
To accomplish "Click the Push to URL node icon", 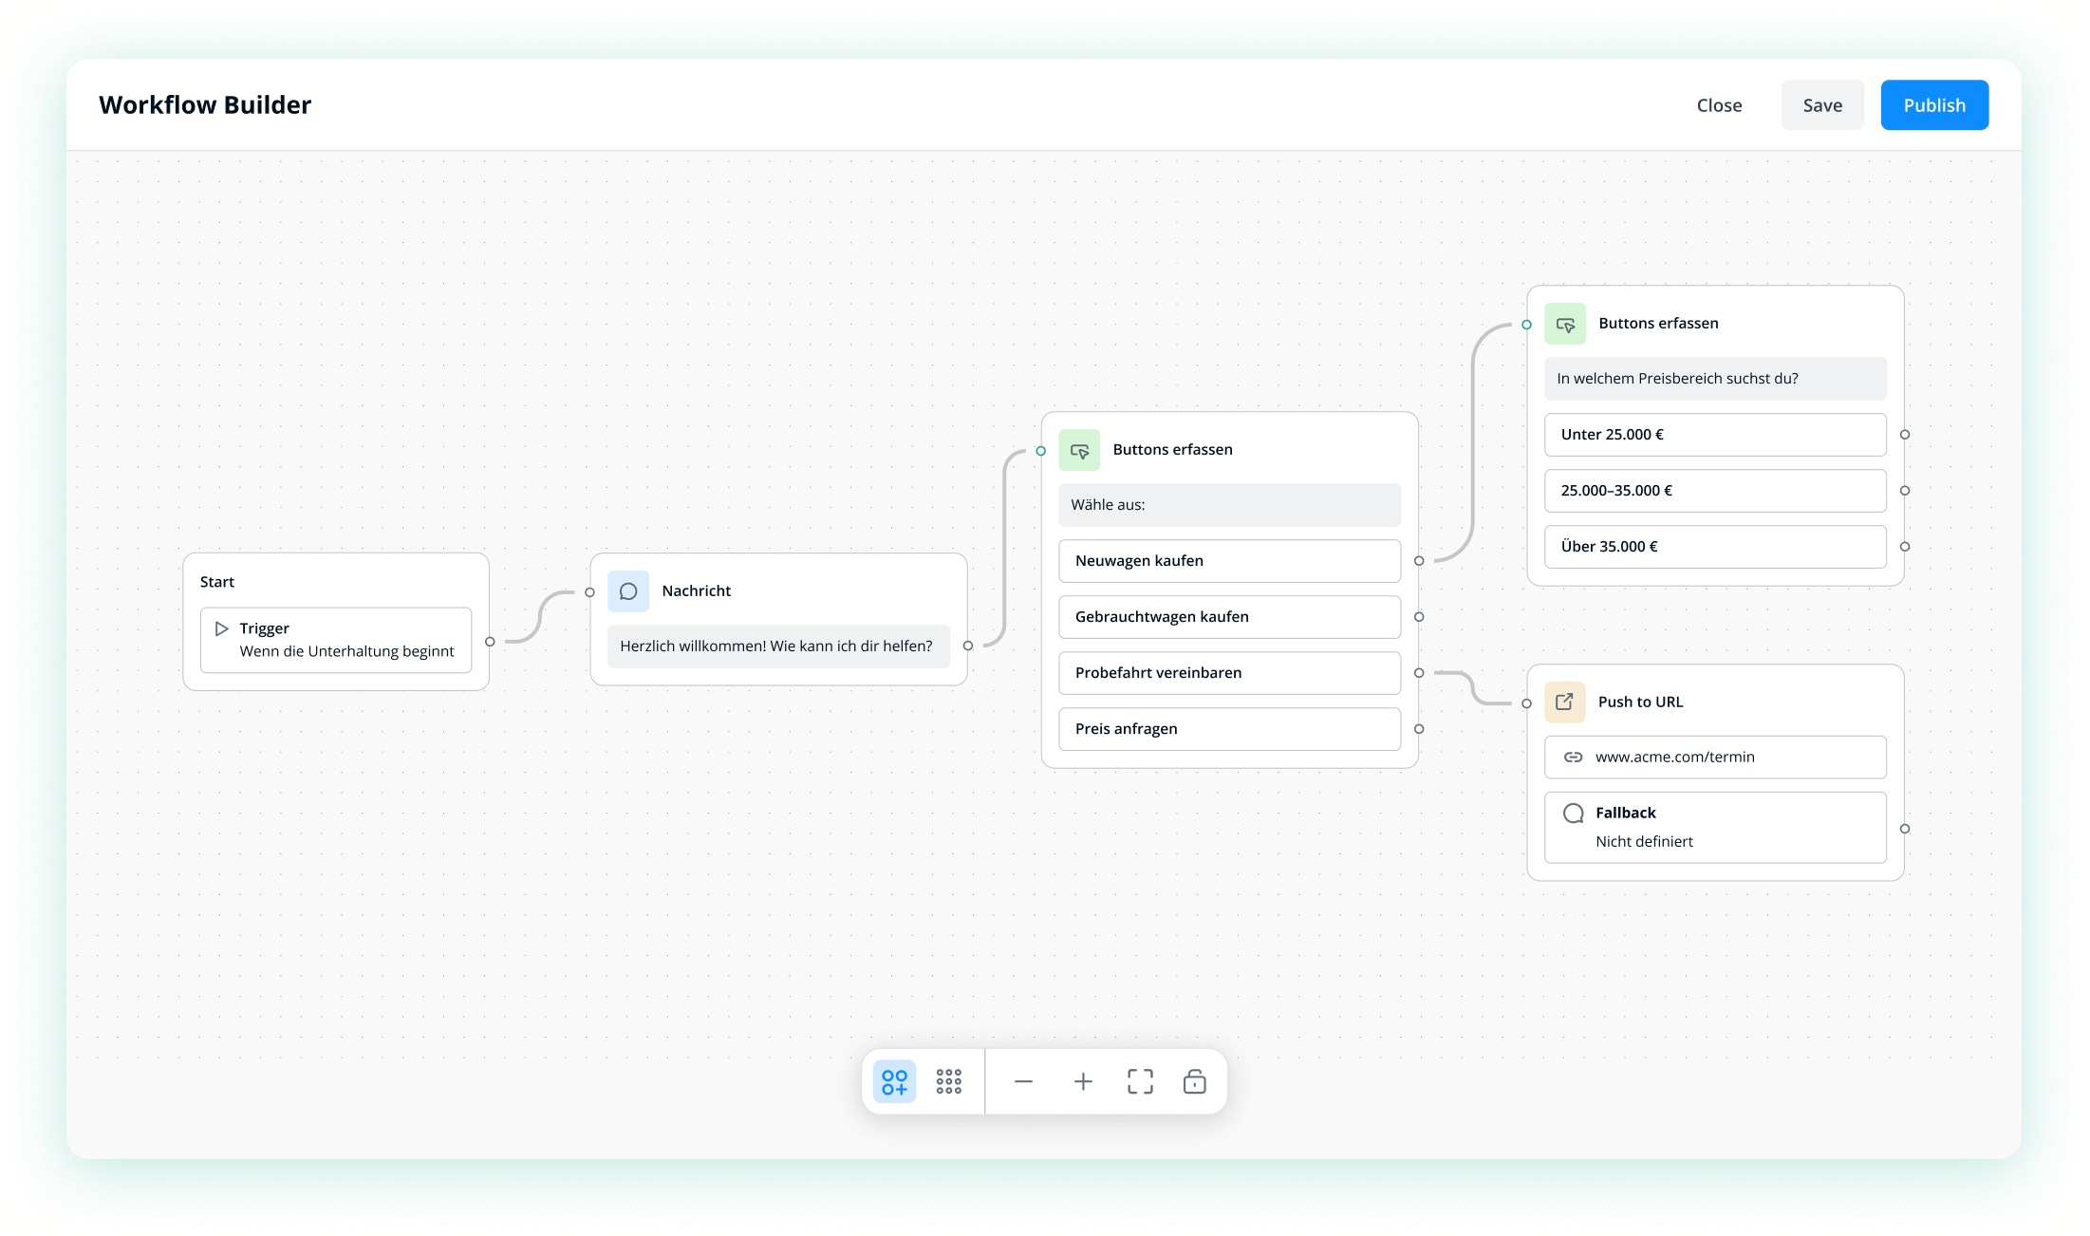I will click(x=1564, y=702).
